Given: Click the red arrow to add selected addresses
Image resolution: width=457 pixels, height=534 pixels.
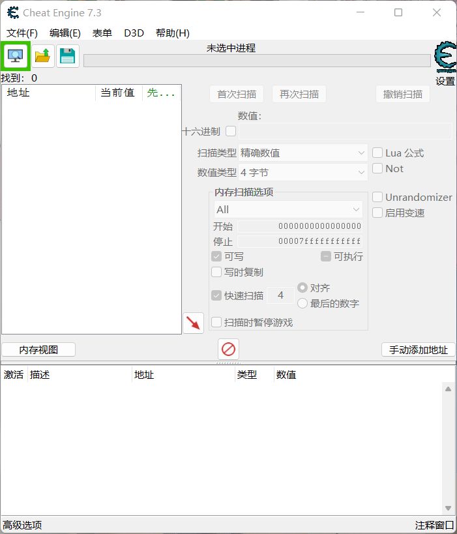Looking at the screenshot, I should [x=193, y=323].
